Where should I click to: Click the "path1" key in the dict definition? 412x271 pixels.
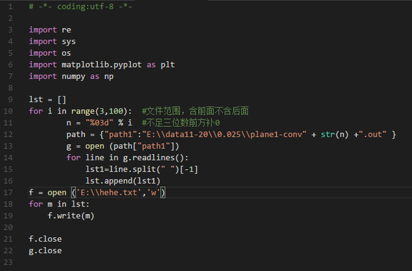click(x=122, y=135)
